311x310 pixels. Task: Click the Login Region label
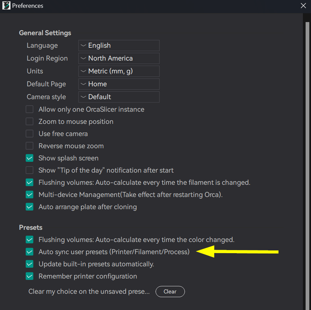point(47,59)
